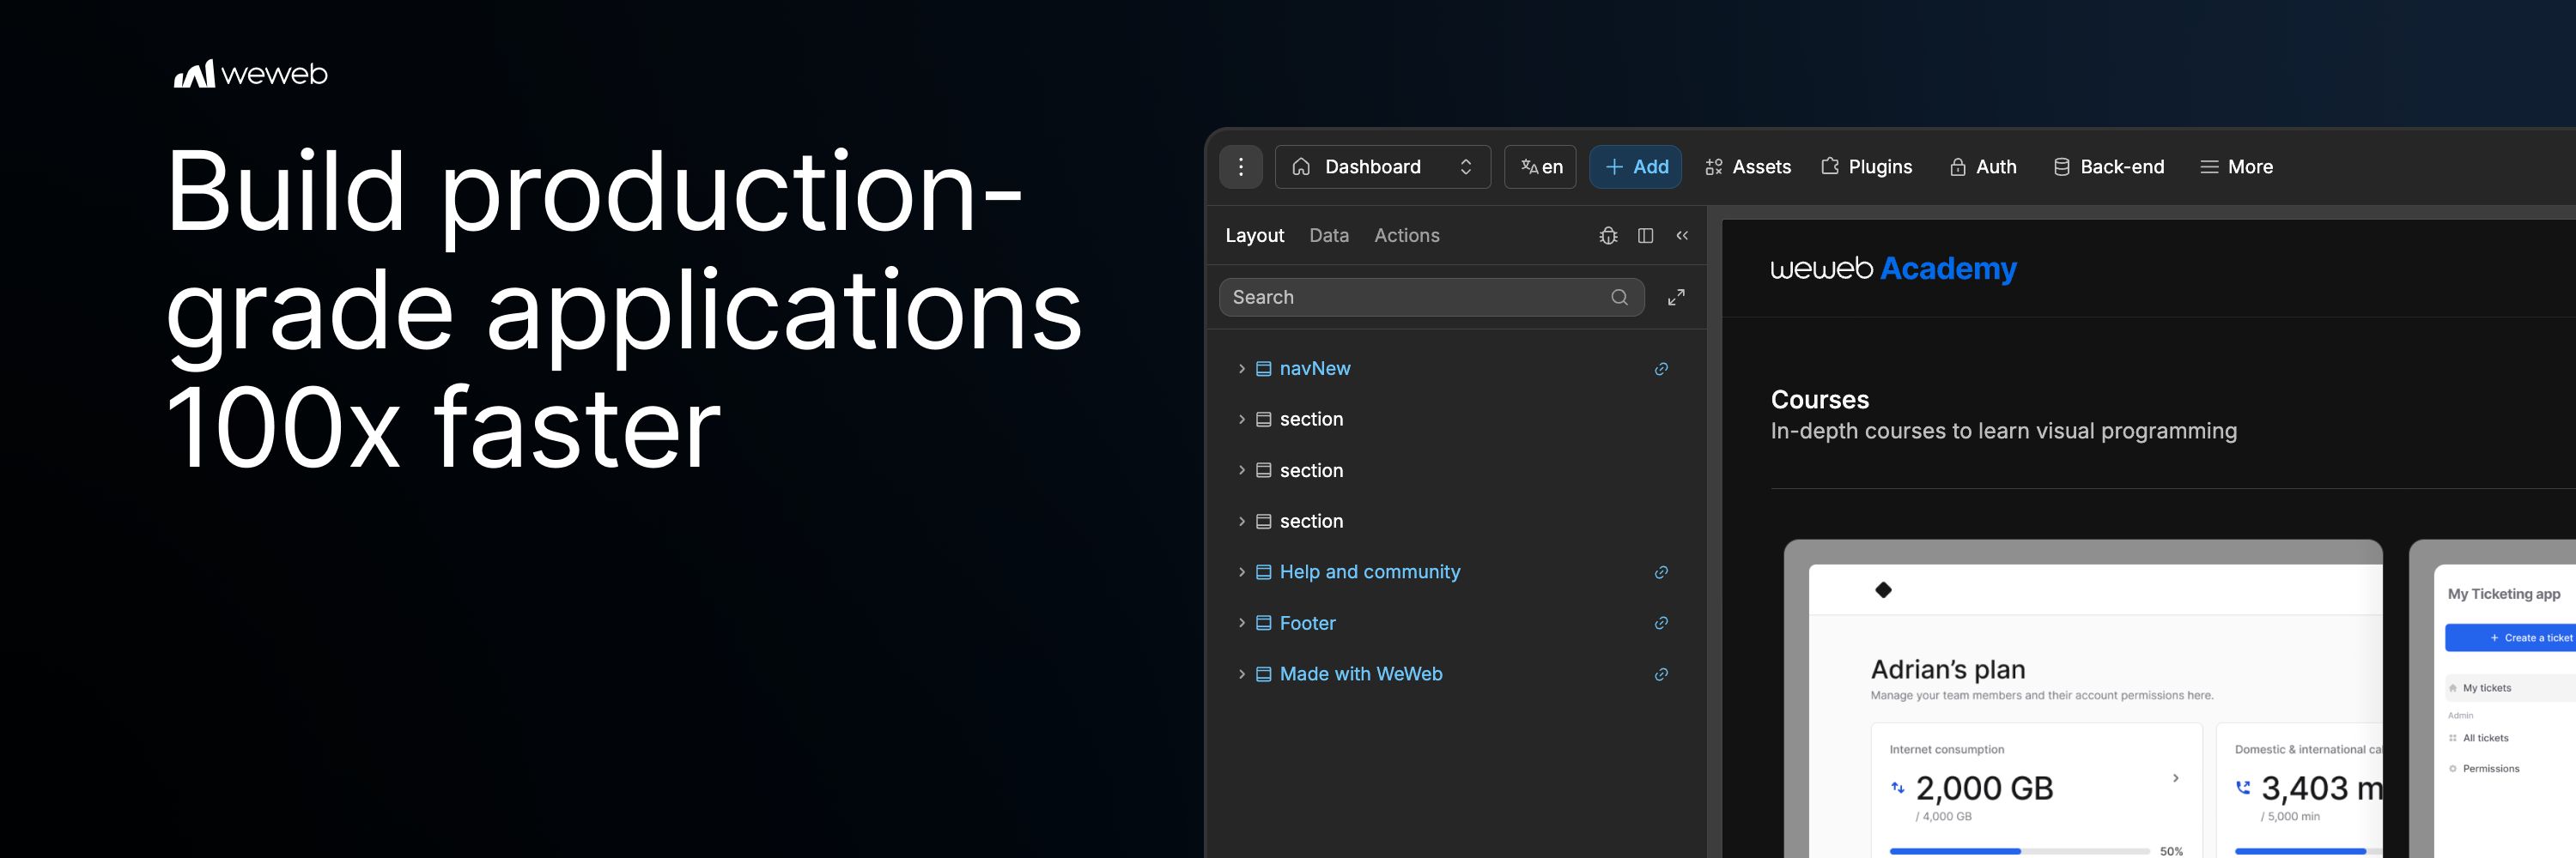Image resolution: width=2576 pixels, height=858 pixels.
Task: Click the Courses heading
Action: pyautogui.click(x=1819, y=400)
